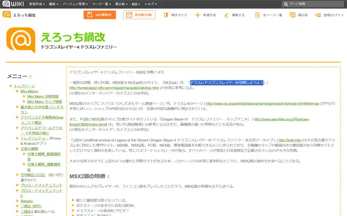
Task: Click the outlined 目安箱 button
Action: coord(139,15)
